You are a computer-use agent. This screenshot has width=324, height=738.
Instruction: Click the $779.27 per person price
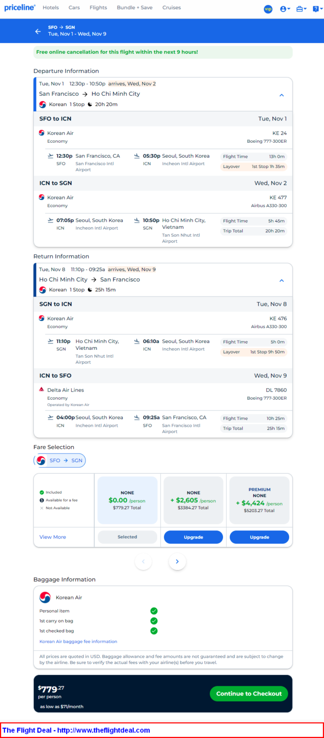point(51,690)
